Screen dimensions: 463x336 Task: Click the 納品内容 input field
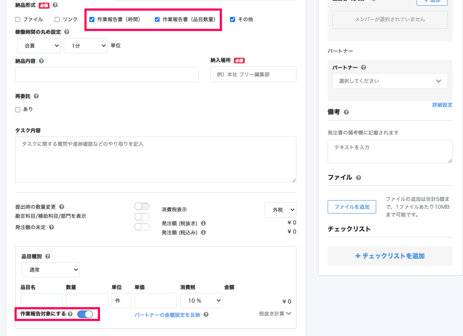(x=107, y=75)
